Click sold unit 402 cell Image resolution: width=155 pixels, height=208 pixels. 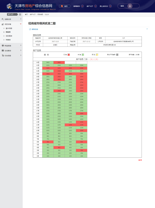tap(59, 148)
